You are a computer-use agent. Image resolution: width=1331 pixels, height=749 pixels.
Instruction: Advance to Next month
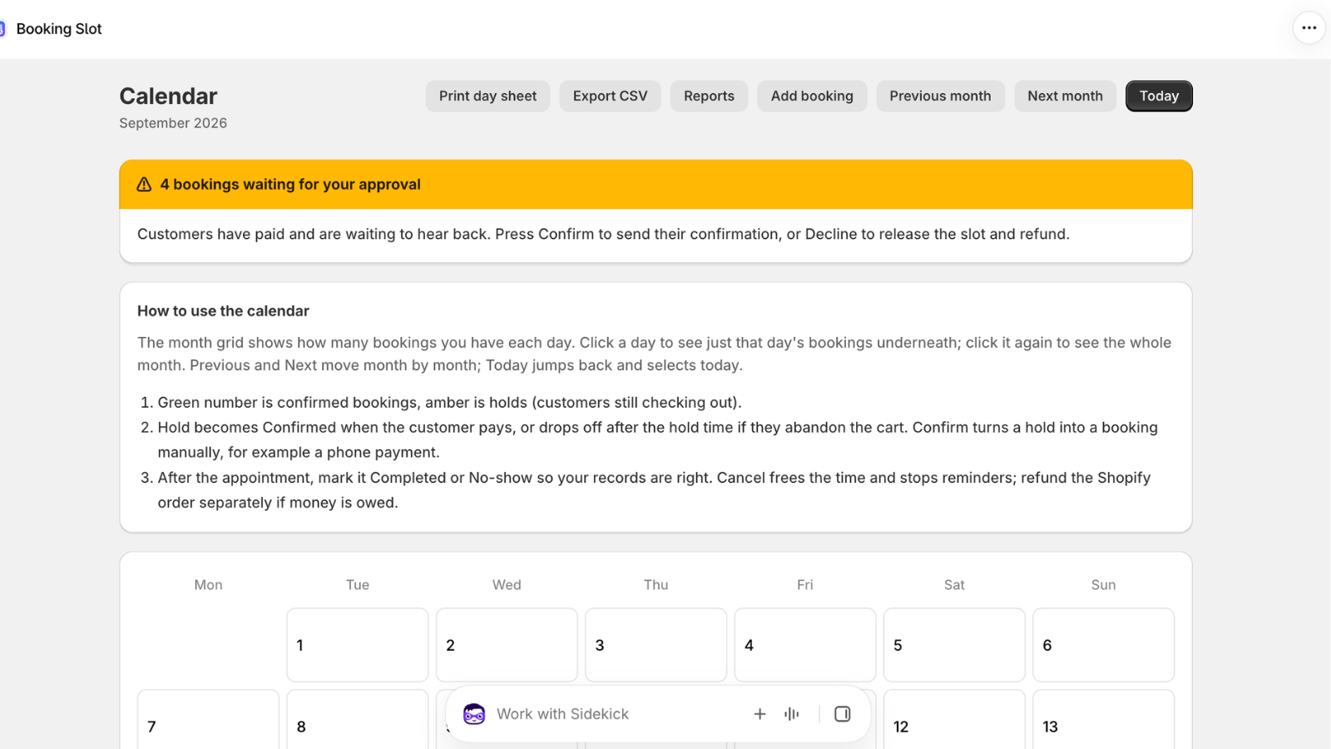tap(1065, 96)
